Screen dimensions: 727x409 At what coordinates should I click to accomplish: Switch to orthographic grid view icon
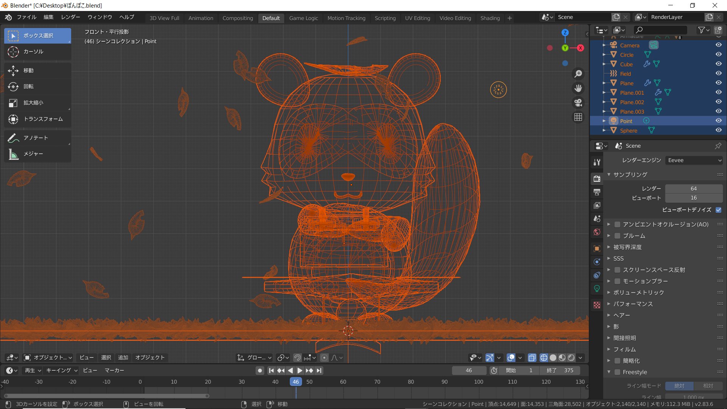[578, 117]
